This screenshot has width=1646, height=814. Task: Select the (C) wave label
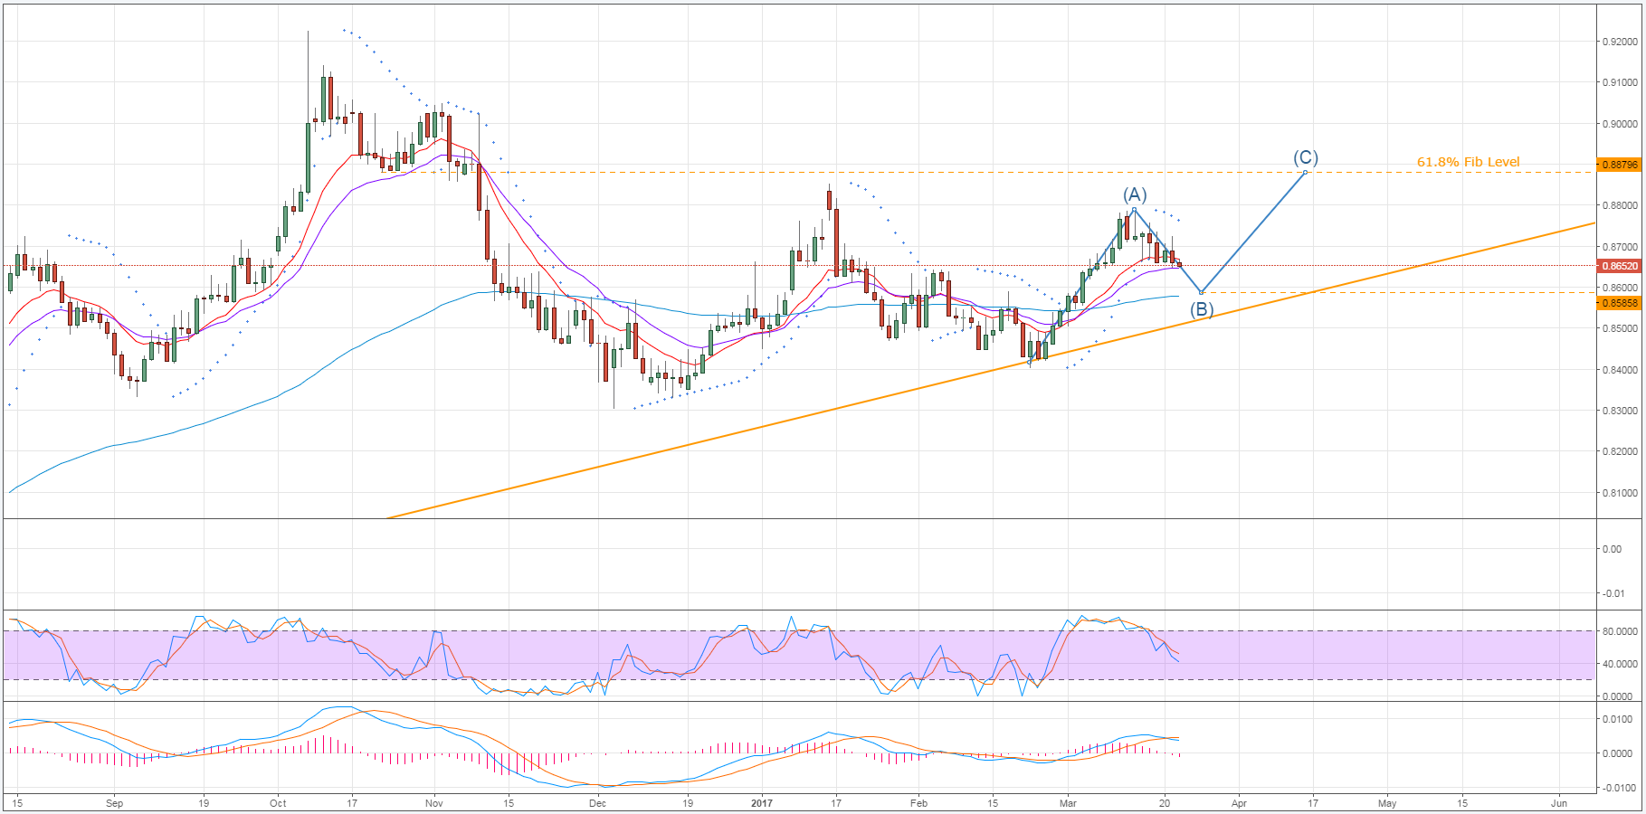click(x=1305, y=157)
